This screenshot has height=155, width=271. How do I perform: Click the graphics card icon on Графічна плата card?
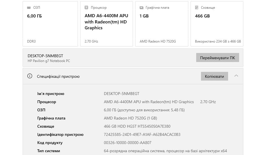(x=141, y=8)
